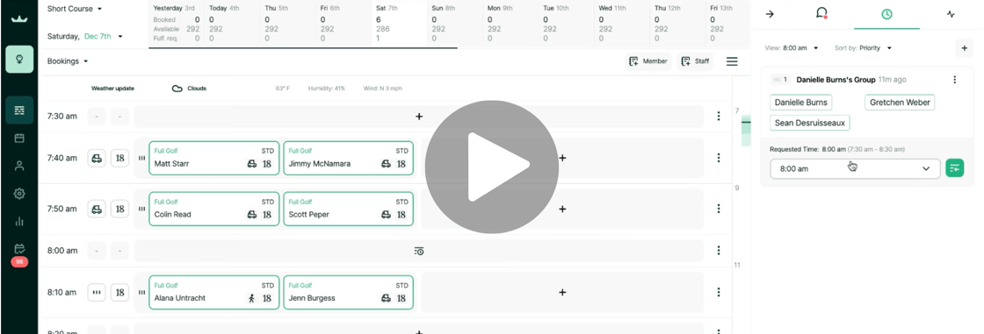Expand the Short Course dropdown
This screenshot has height=334, width=984.
point(75,9)
